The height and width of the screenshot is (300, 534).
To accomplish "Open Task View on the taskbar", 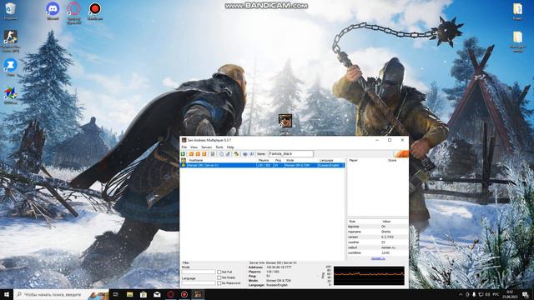I will pos(115,294).
